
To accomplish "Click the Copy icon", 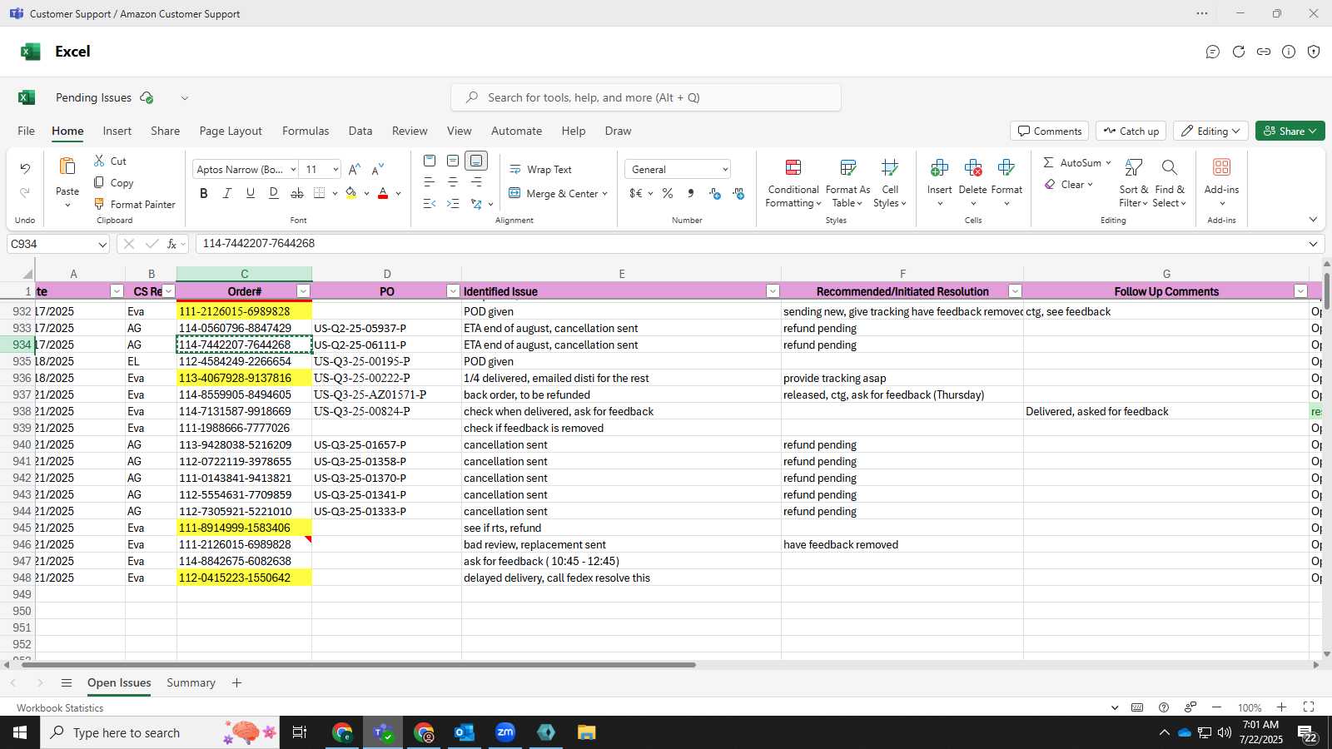I will click(99, 182).
